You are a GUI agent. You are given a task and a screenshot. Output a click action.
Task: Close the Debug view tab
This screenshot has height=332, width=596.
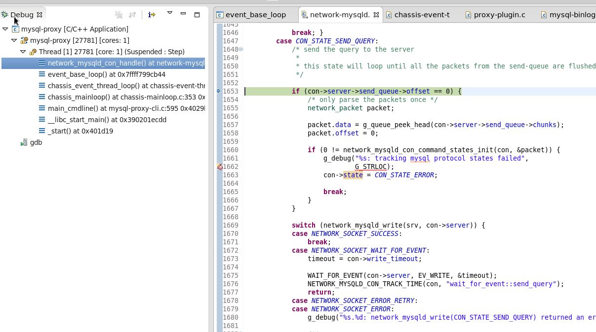click(40, 15)
